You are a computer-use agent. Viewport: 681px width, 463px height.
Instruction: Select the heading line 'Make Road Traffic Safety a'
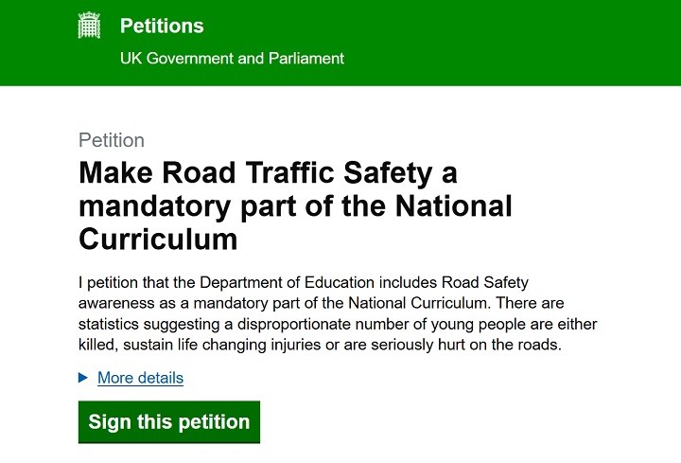pyautogui.click(x=268, y=173)
